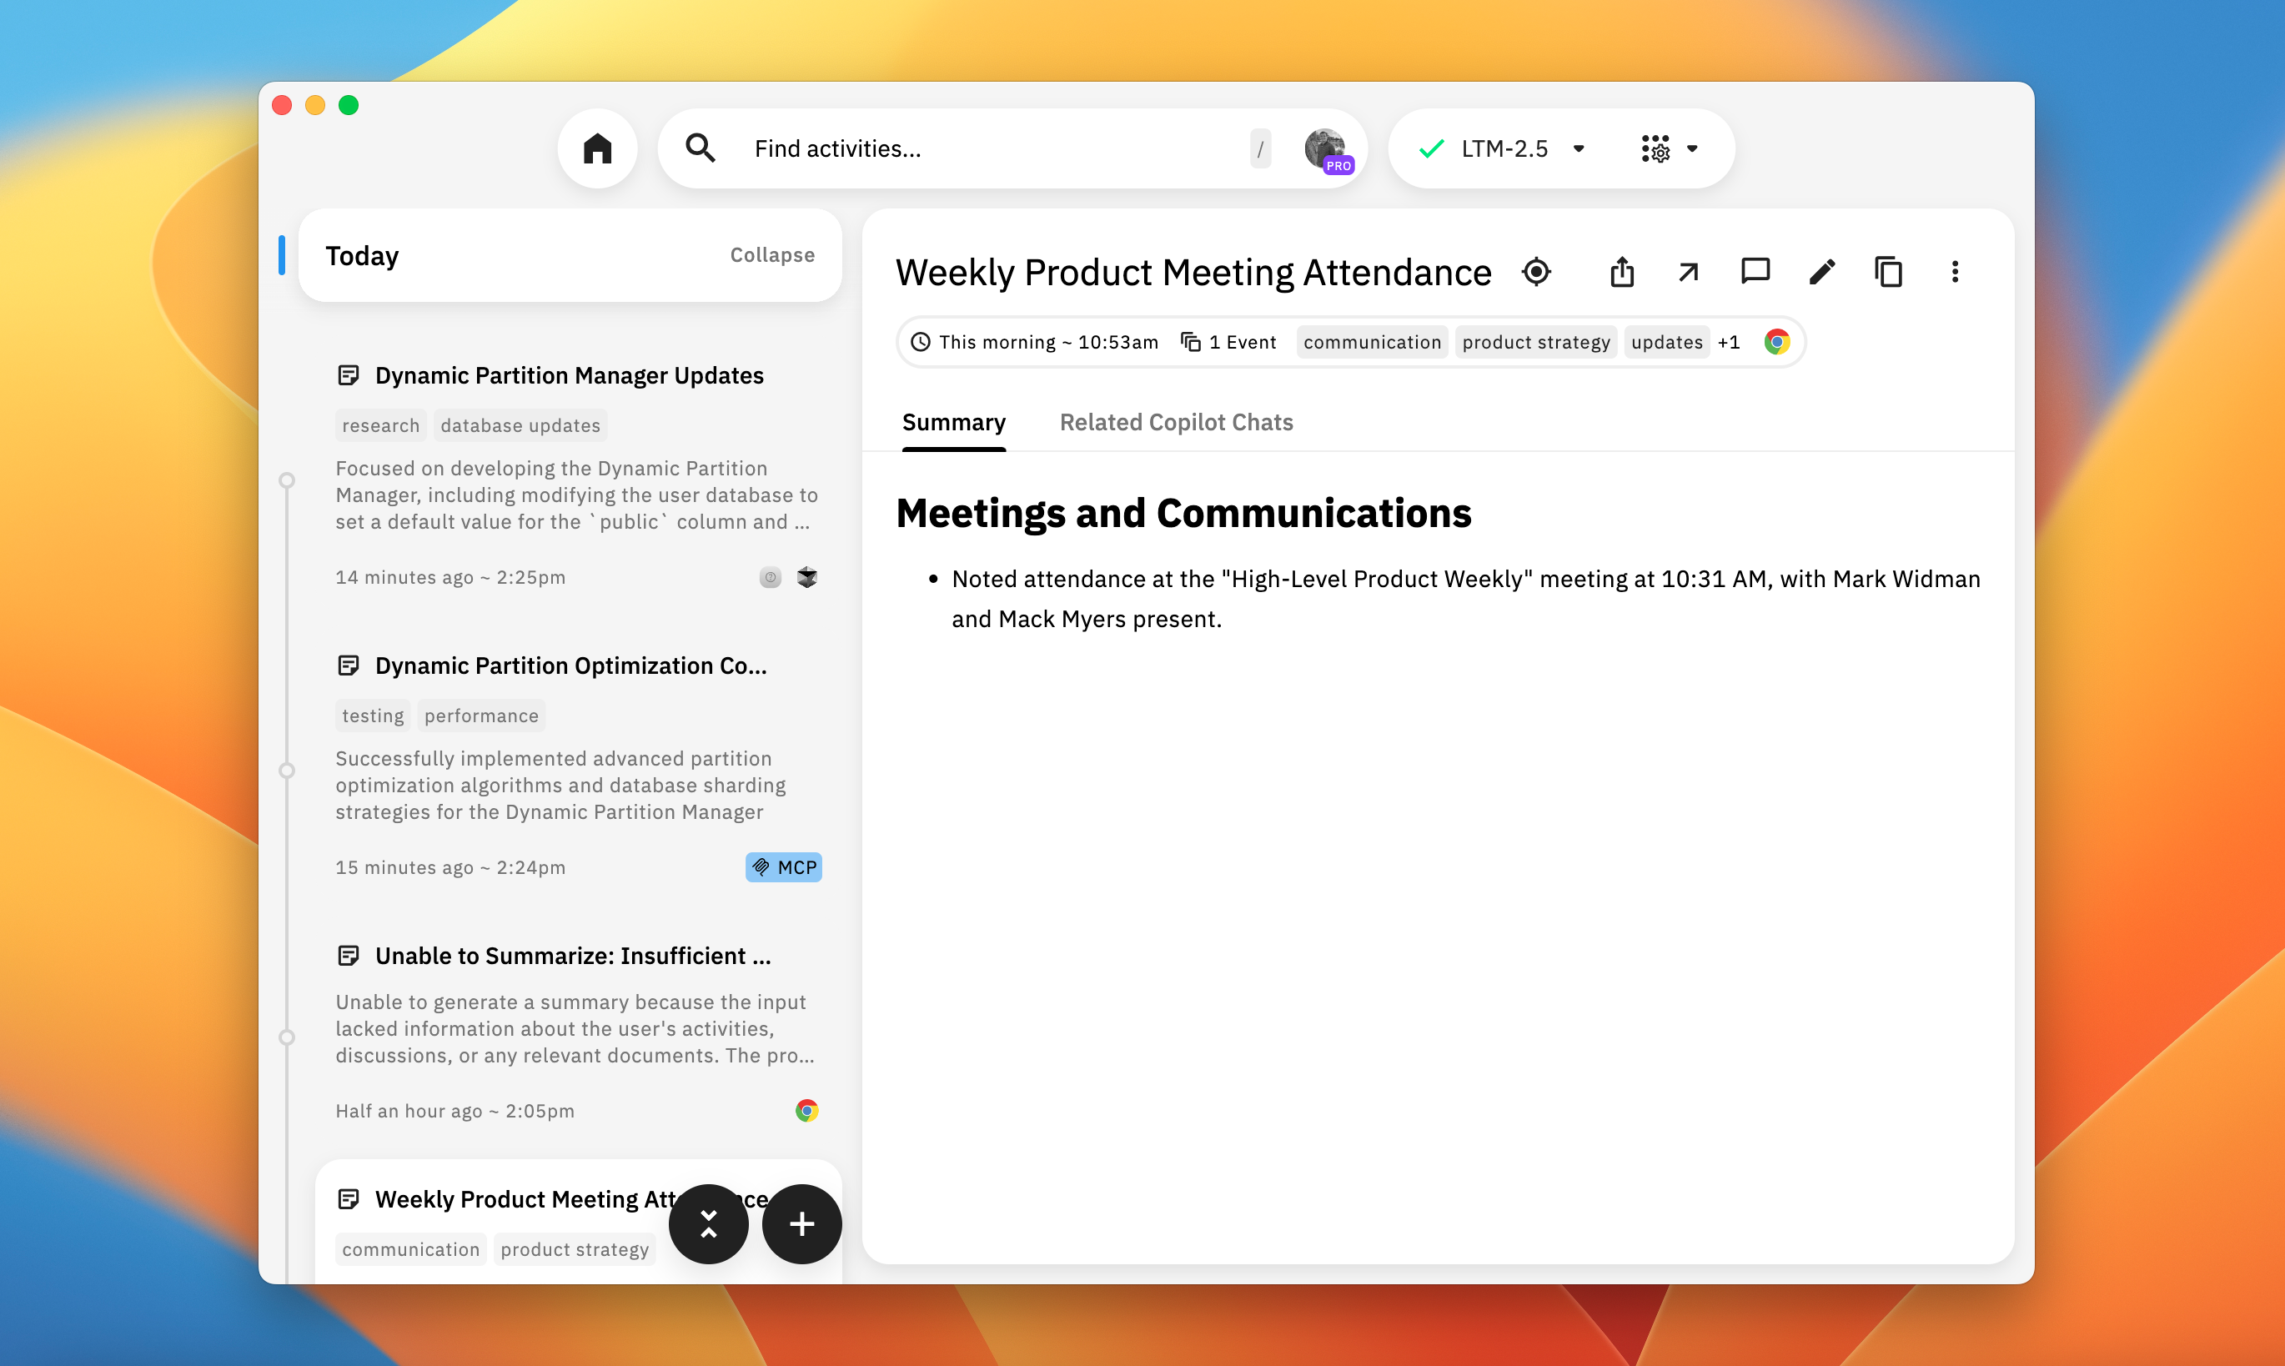Click the chat bubble icon
This screenshot has width=2285, height=1366.
(1755, 272)
